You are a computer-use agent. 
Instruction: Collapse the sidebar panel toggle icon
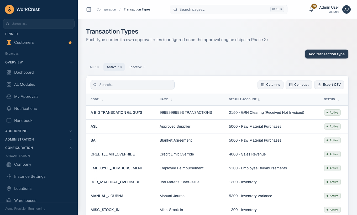click(x=89, y=9)
